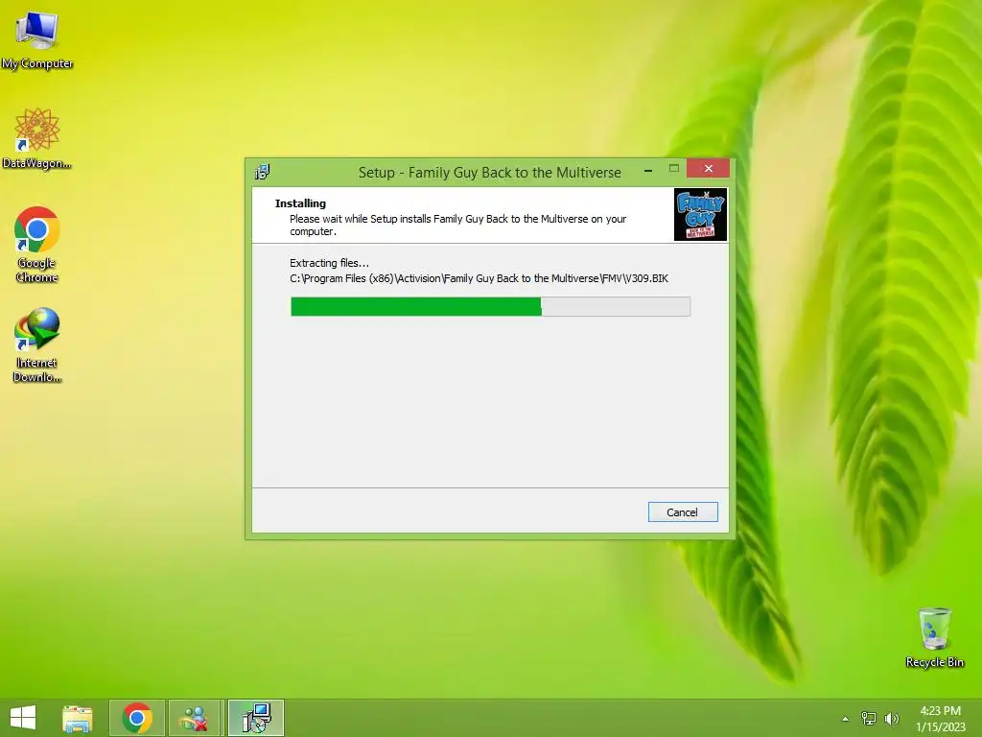982x737 pixels.
Task: Open the users app with red X in taskbar
Action: coord(194,718)
